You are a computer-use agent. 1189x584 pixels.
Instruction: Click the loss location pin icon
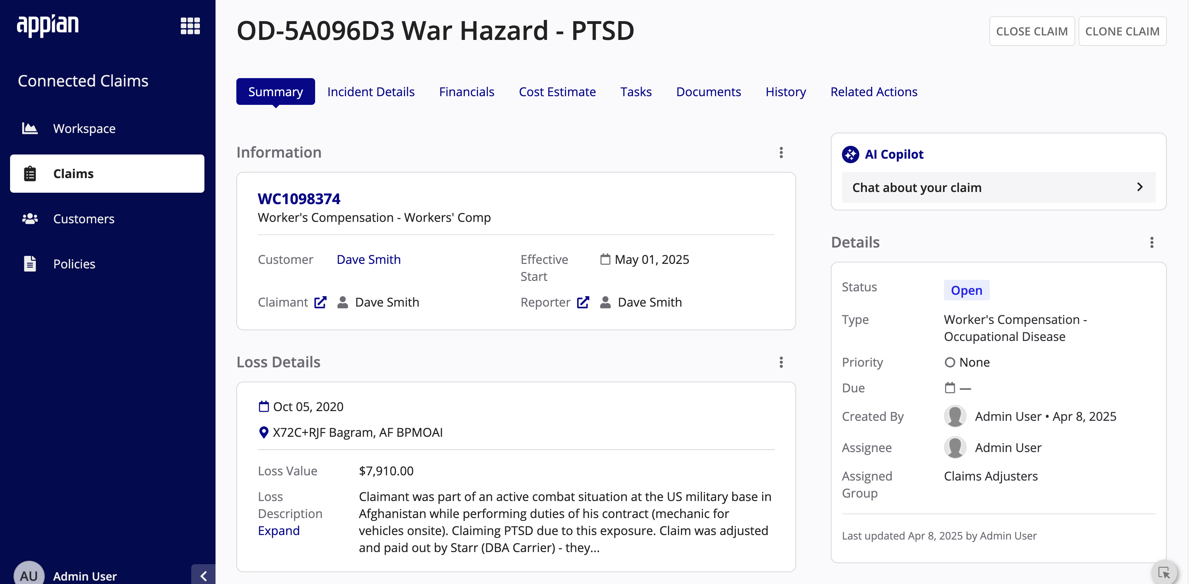263,433
